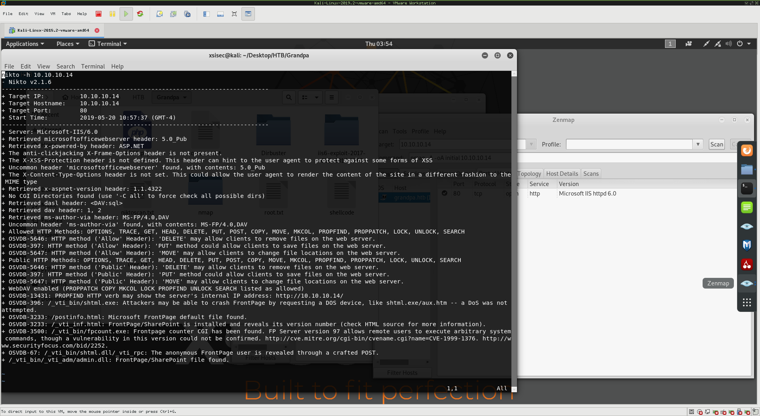
Task: Click the revert to snapshot icon
Action: (173, 14)
